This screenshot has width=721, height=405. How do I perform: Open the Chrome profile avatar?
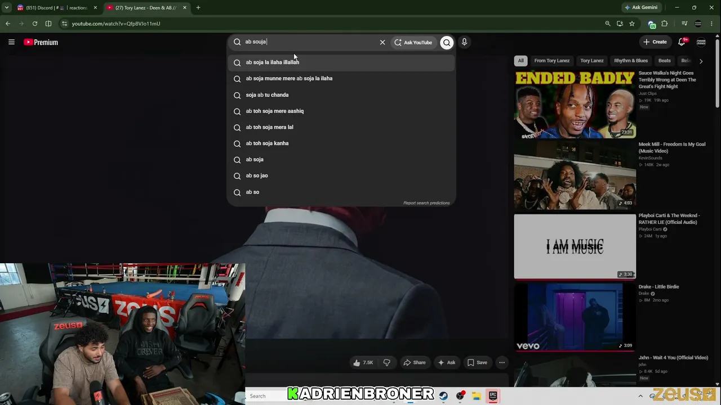tap(698, 24)
